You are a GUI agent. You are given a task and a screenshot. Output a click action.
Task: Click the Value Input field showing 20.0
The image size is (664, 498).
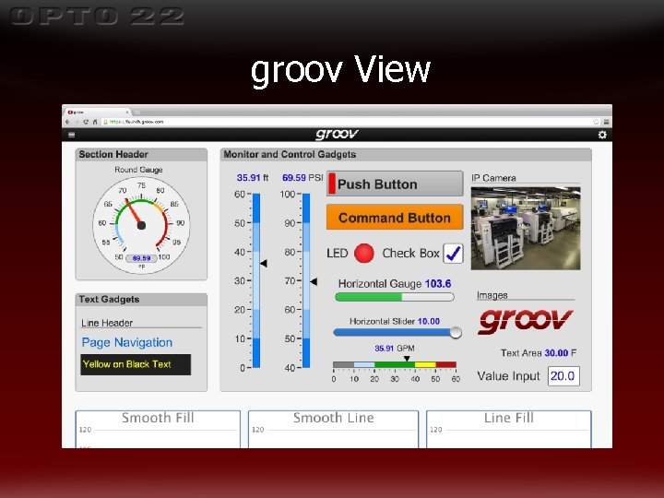pyautogui.click(x=563, y=376)
